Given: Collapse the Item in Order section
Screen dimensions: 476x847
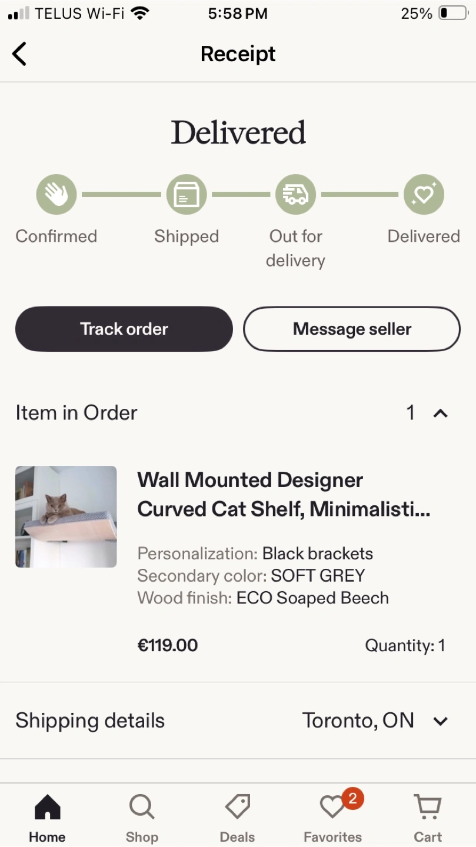Looking at the screenshot, I should click(x=441, y=414).
